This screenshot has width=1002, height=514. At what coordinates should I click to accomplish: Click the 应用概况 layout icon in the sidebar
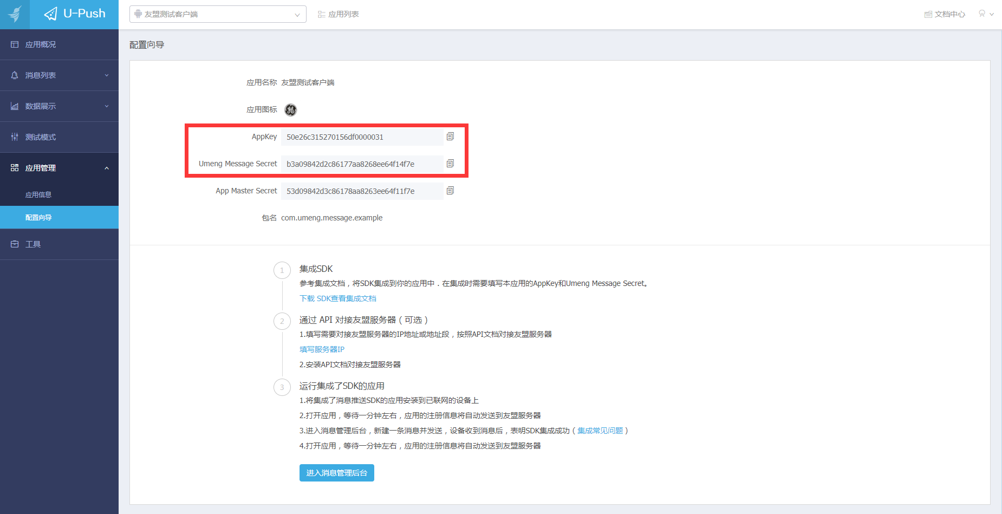(x=15, y=44)
